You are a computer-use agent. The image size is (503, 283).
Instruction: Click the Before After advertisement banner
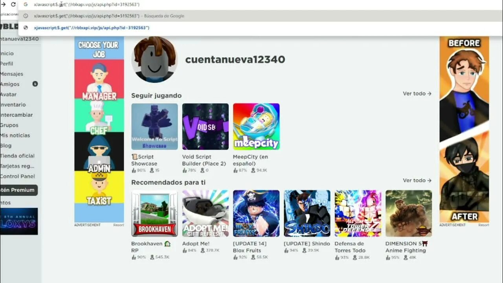464,130
